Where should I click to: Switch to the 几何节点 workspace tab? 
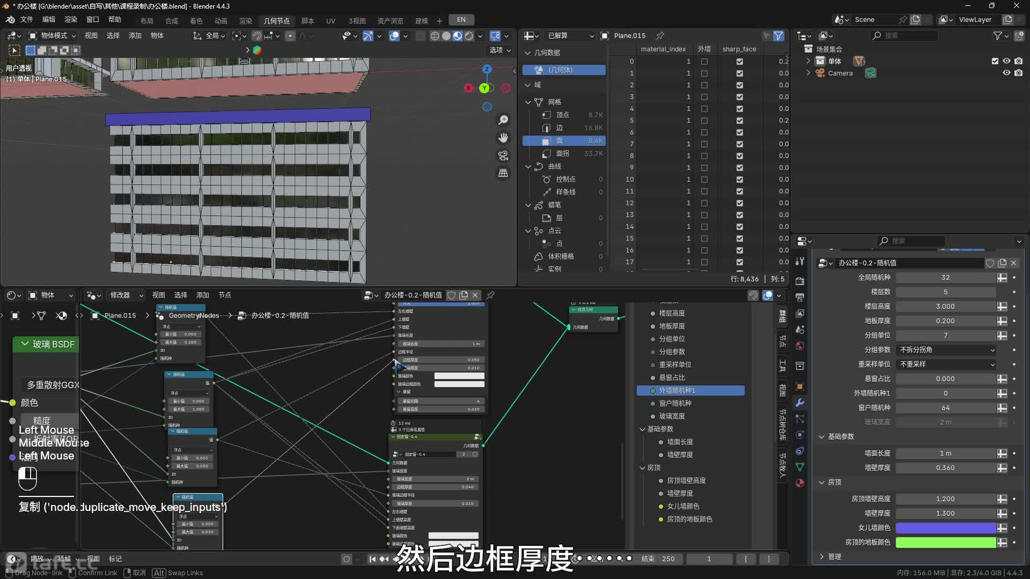pos(276,21)
